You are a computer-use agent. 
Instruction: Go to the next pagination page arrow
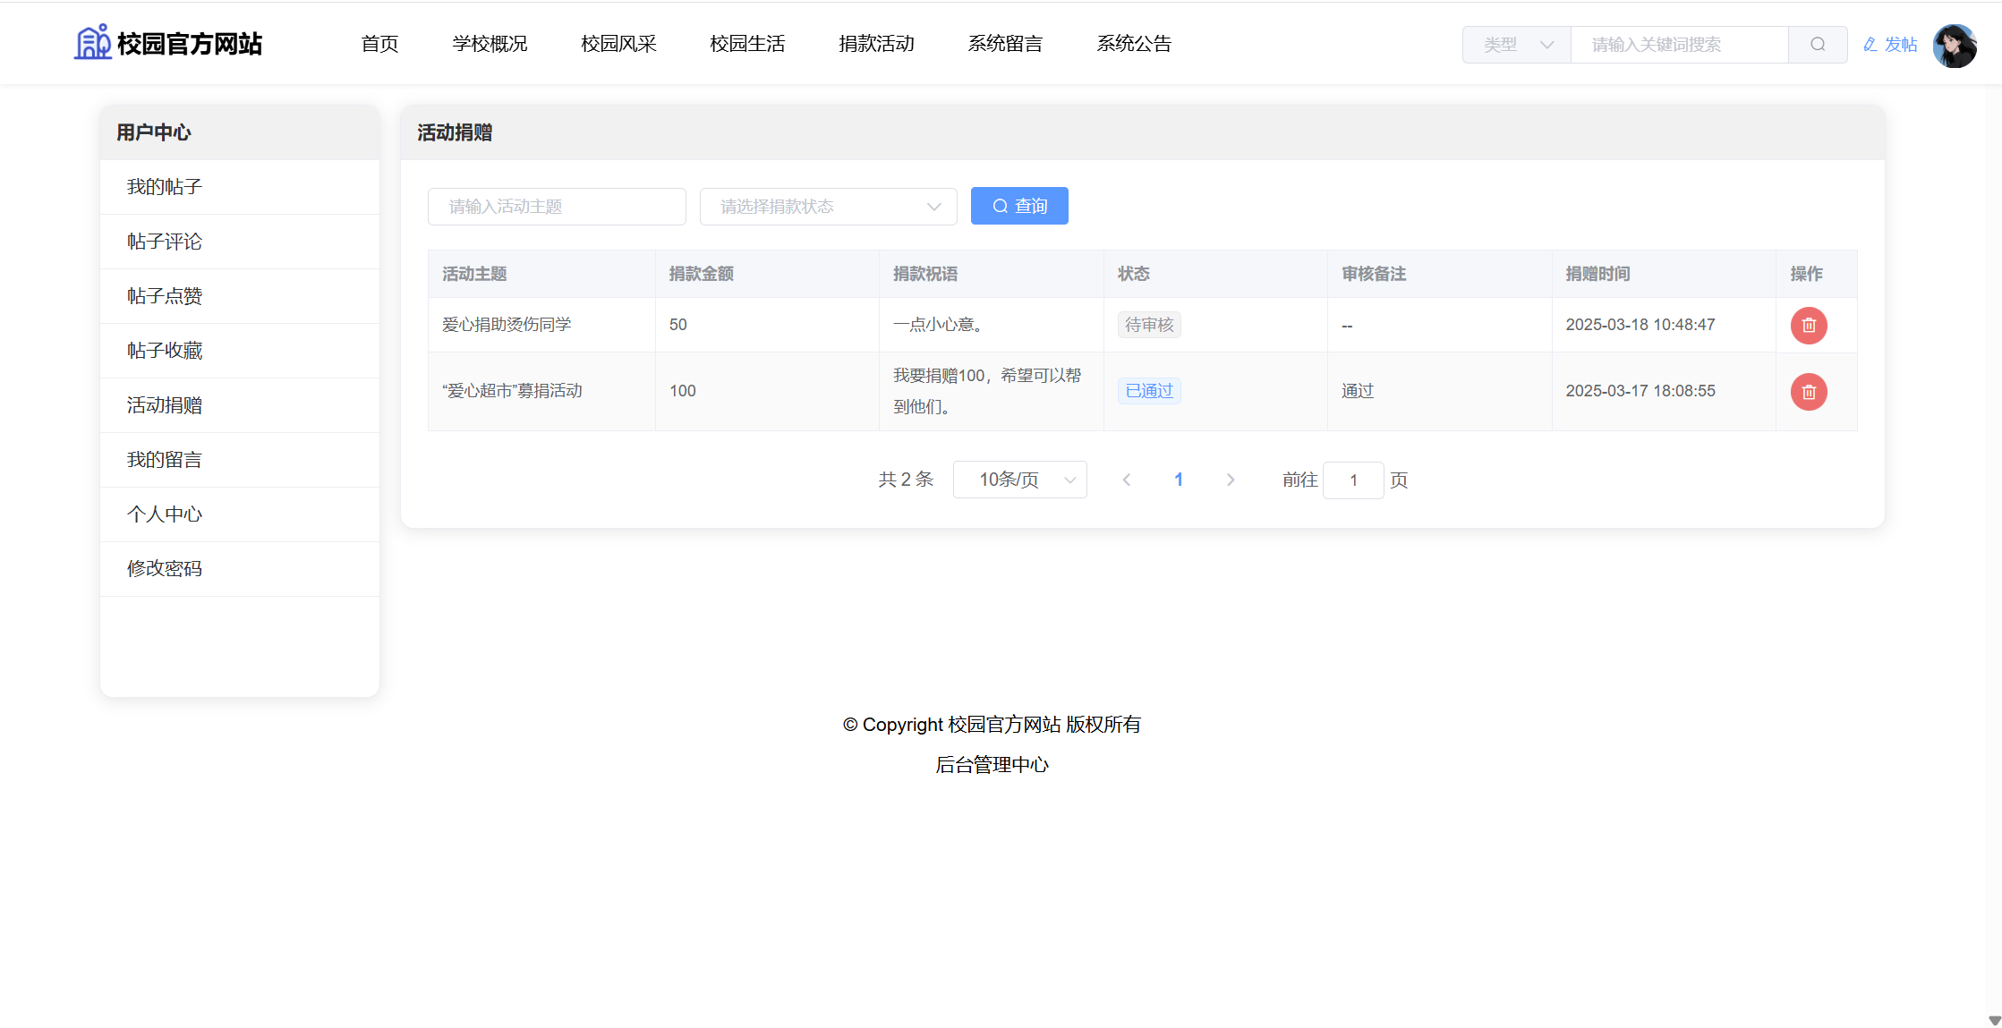1231,480
